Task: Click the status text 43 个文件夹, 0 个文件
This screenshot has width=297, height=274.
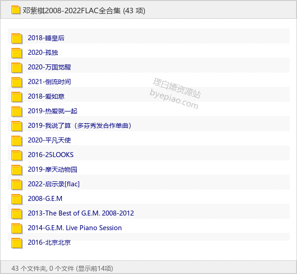Action: point(42,269)
